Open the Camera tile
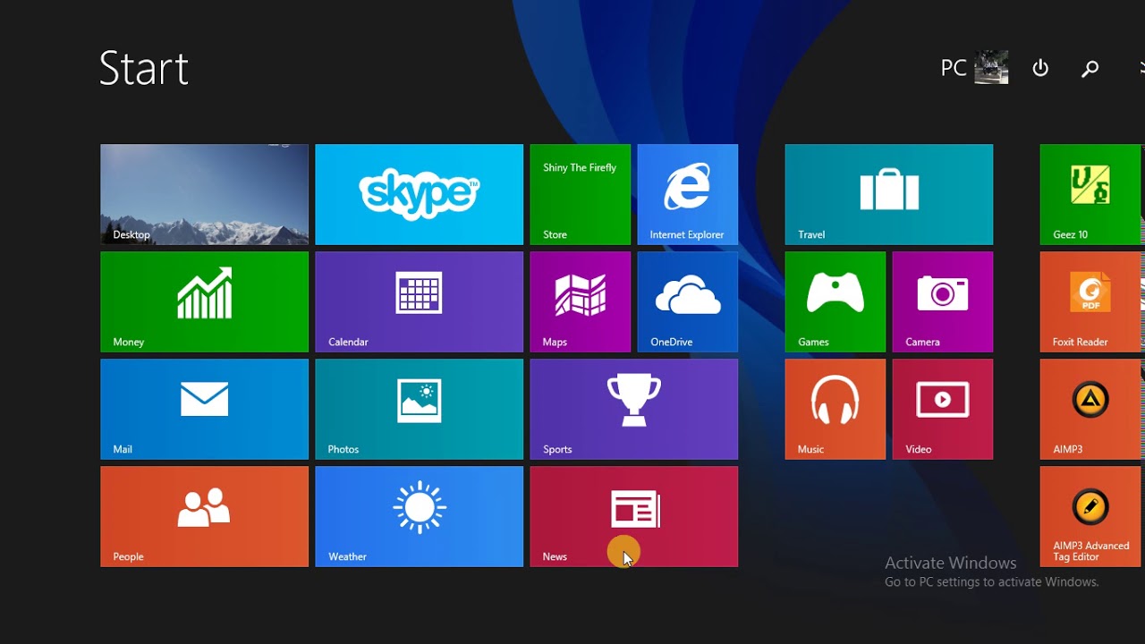 [942, 301]
